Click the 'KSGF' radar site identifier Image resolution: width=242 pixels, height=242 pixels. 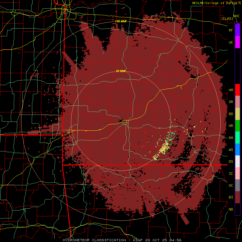click(x=138, y=240)
